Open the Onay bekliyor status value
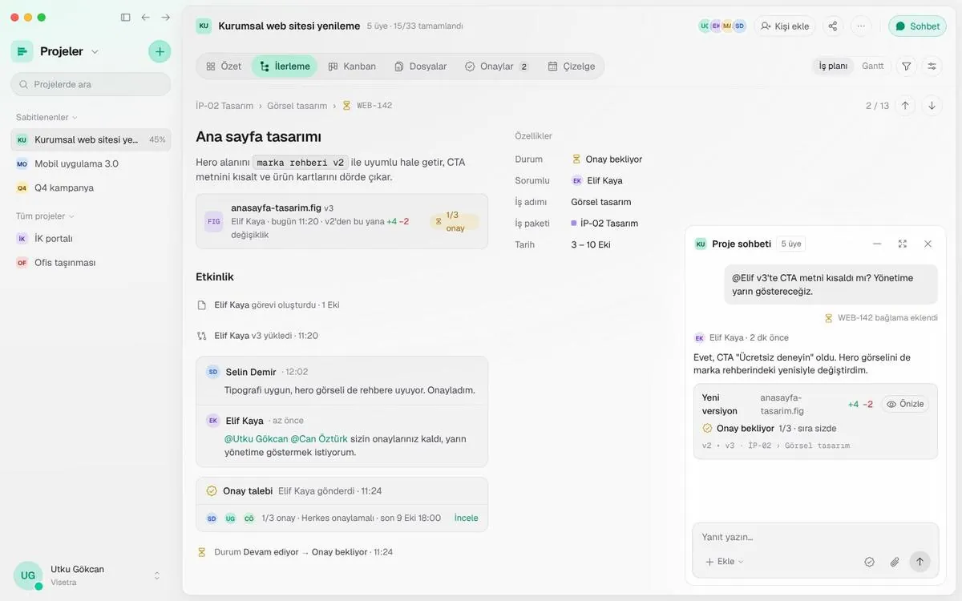The width and height of the screenshot is (962, 601). click(607, 159)
